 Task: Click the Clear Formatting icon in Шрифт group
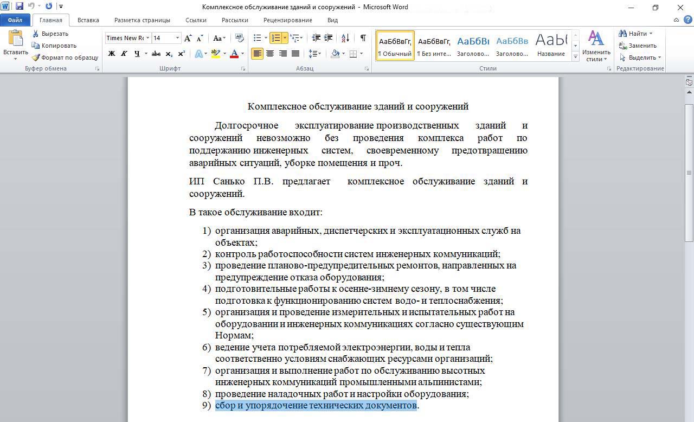click(240, 38)
